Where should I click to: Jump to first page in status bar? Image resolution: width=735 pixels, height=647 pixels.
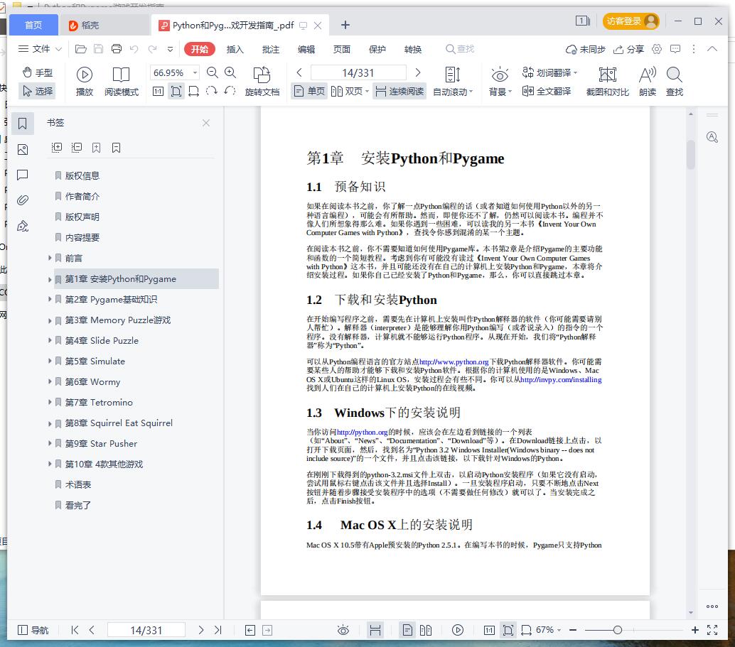(x=75, y=630)
